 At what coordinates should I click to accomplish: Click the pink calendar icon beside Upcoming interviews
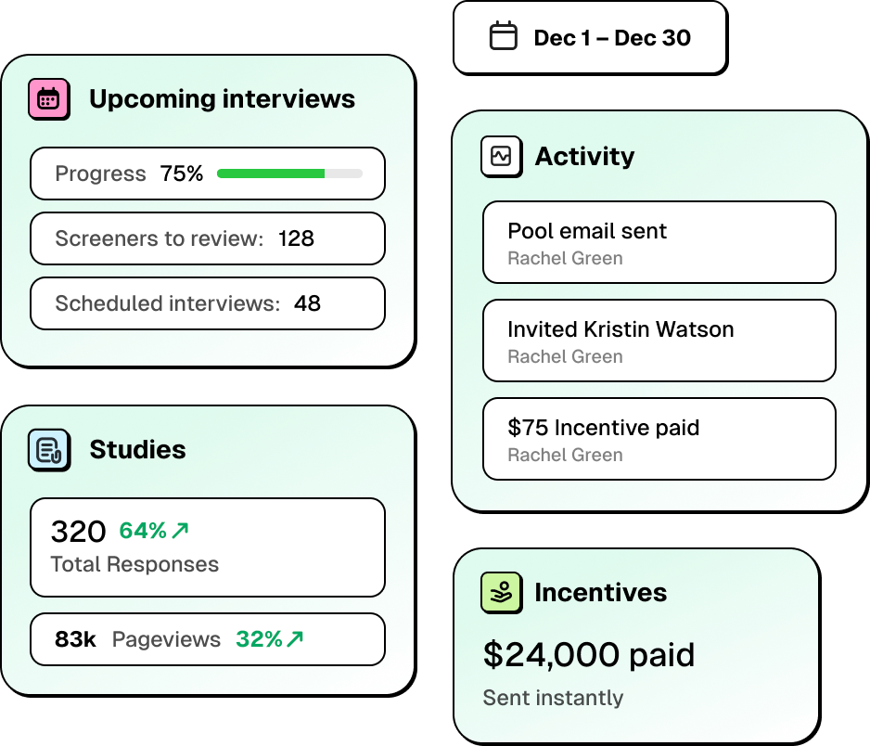[48, 99]
